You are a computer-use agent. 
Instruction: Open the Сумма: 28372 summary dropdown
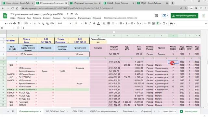[x=169, y=111]
